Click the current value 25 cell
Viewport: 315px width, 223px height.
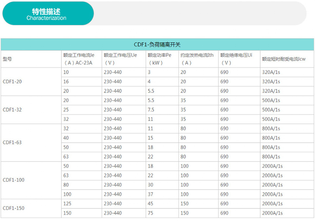tap(82, 110)
